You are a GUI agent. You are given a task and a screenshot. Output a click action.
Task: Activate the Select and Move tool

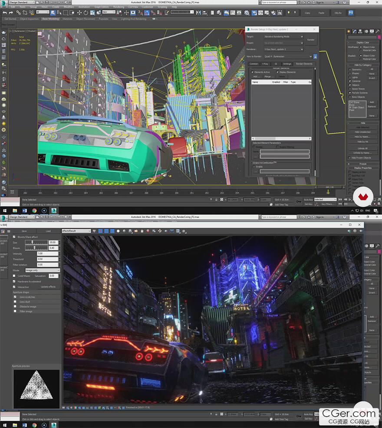pos(79,13)
